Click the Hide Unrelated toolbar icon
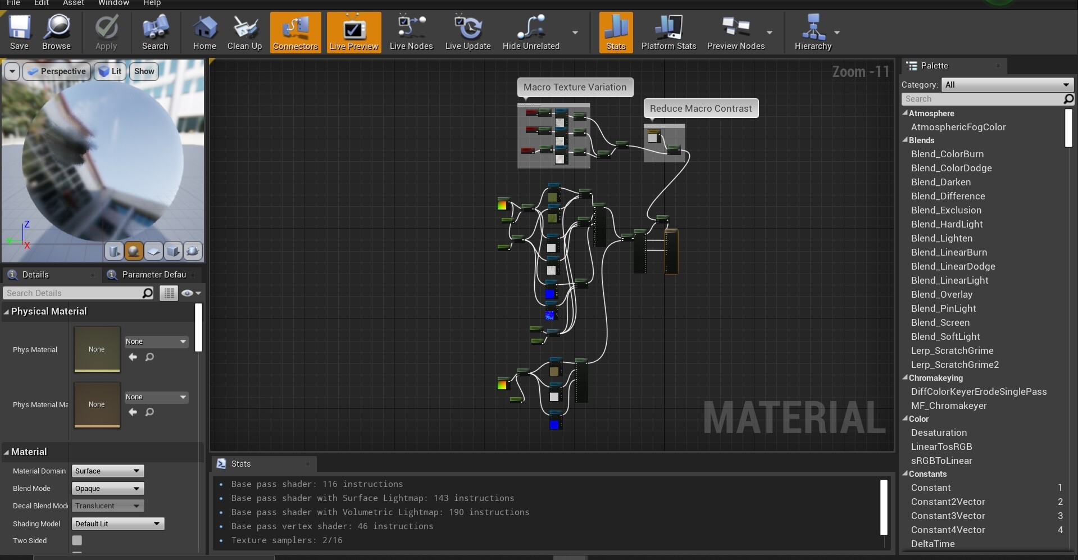The width and height of the screenshot is (1078, 560). [x=531, y=33]
